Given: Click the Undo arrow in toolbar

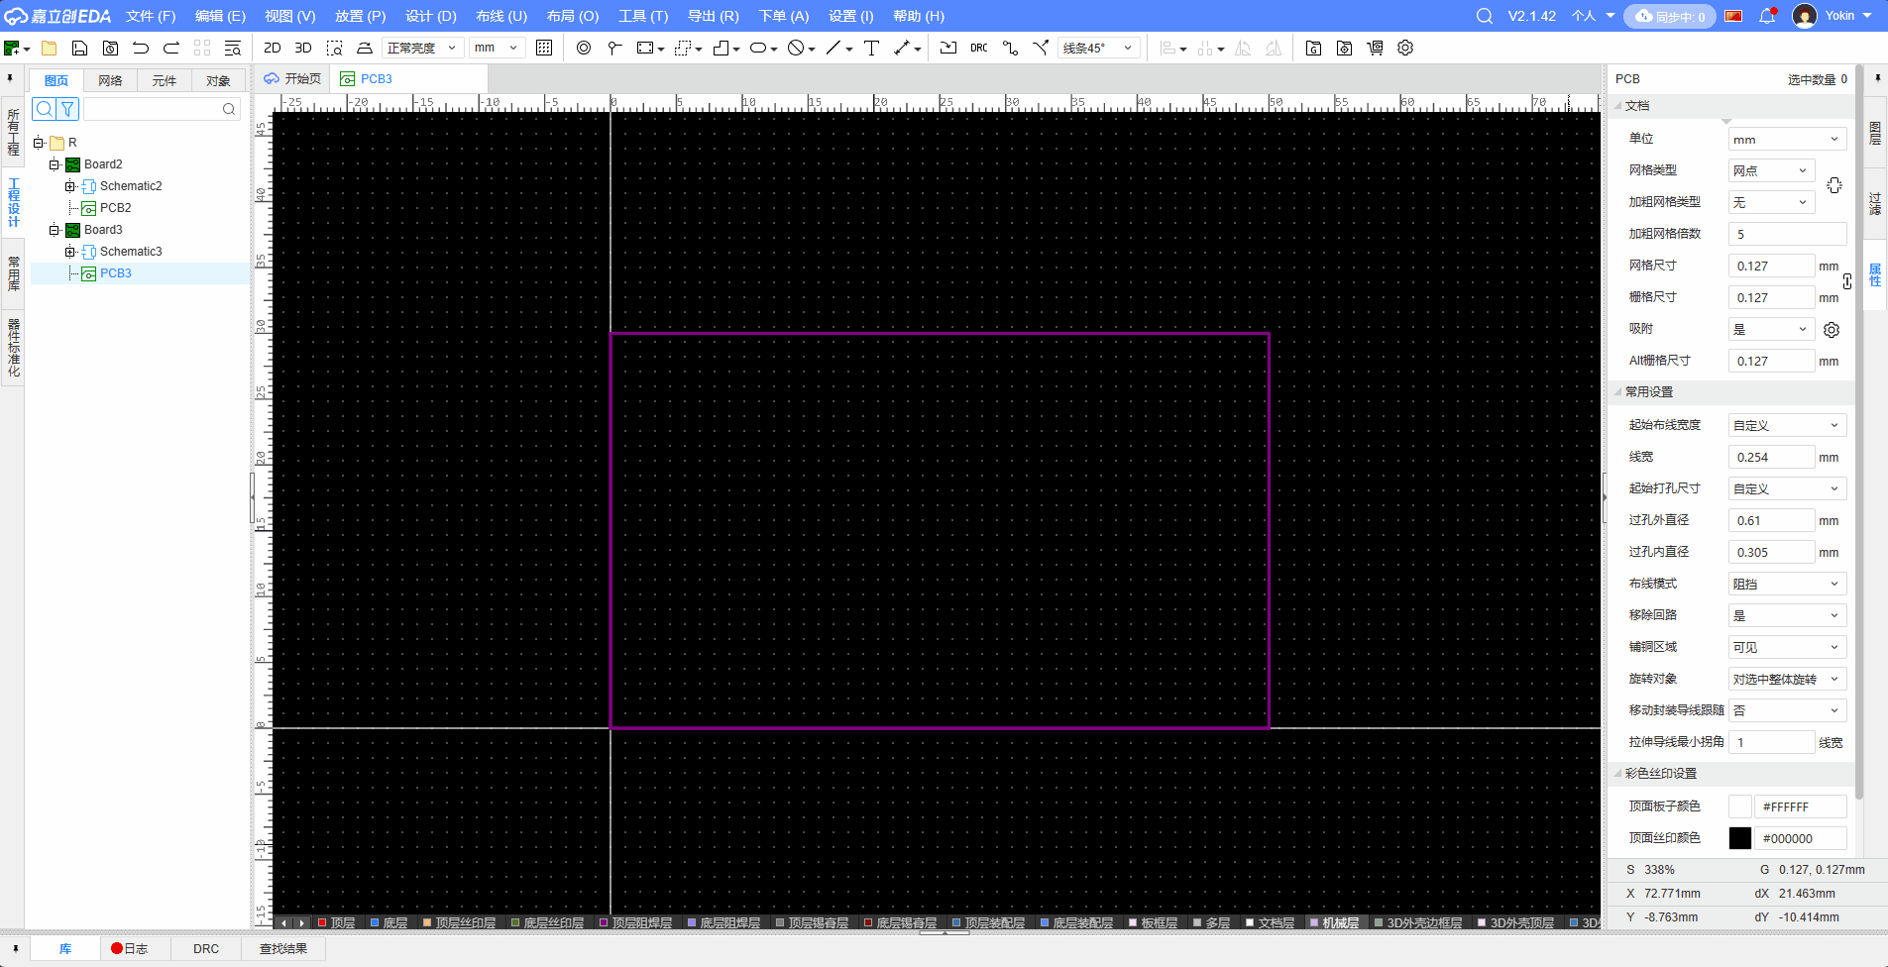Looking at the screenshot, I should click(x=141, y=48).
